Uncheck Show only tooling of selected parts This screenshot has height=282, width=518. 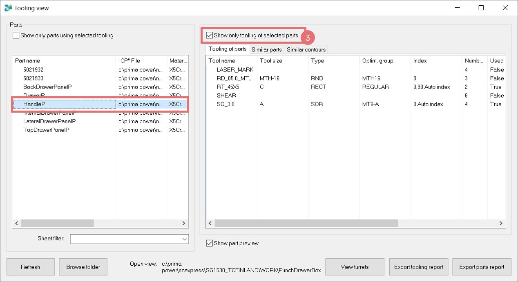click(210, 36)
